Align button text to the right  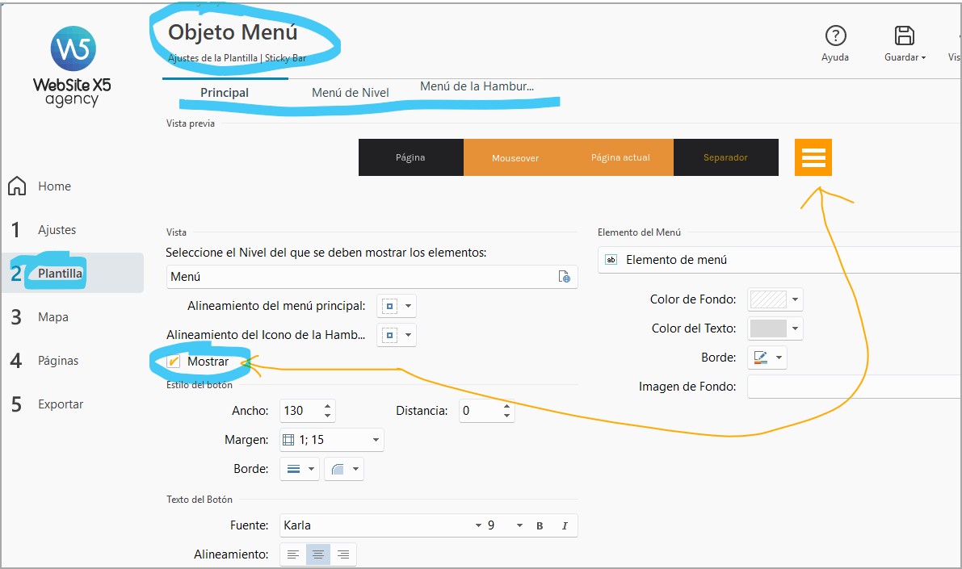click(343, 554)
